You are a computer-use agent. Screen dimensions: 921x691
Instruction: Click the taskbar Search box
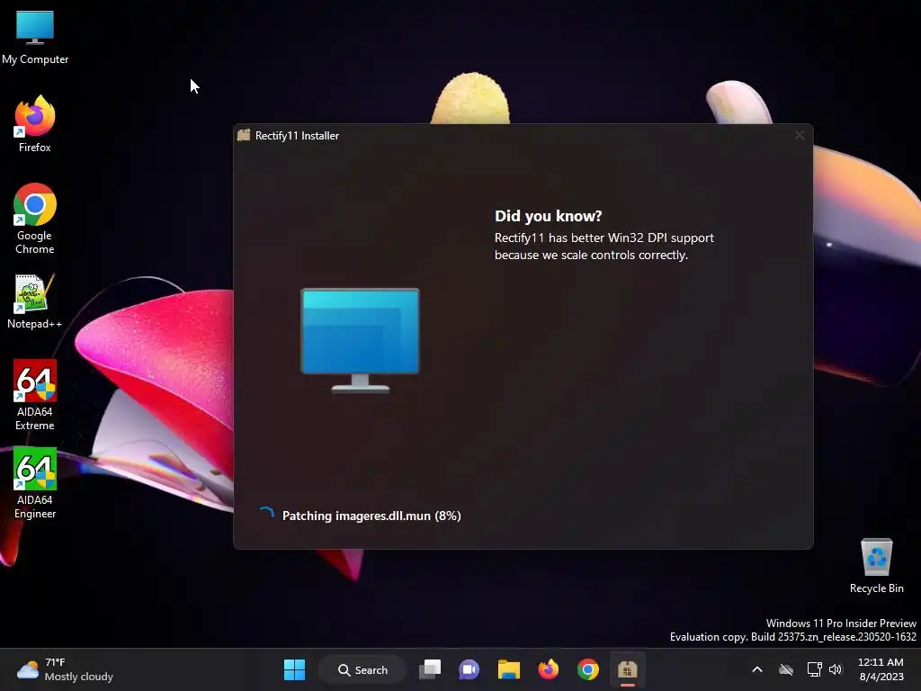[362, 669]
